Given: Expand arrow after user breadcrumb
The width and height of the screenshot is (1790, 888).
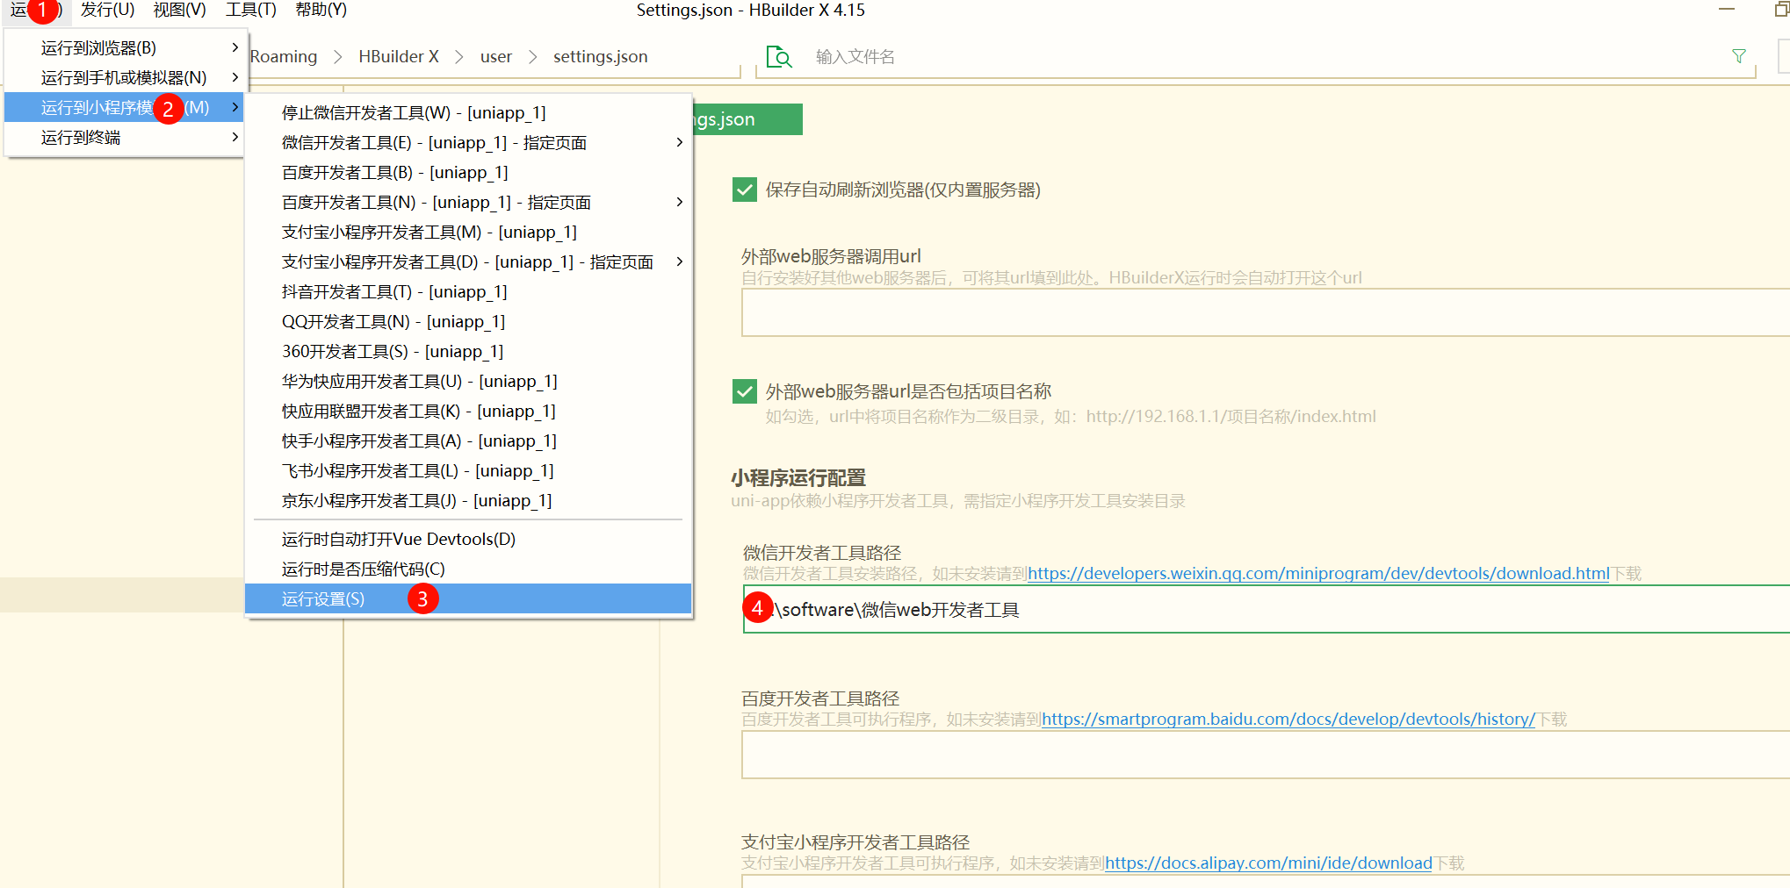Looking at the screenshot, I should tap(532, 56).
